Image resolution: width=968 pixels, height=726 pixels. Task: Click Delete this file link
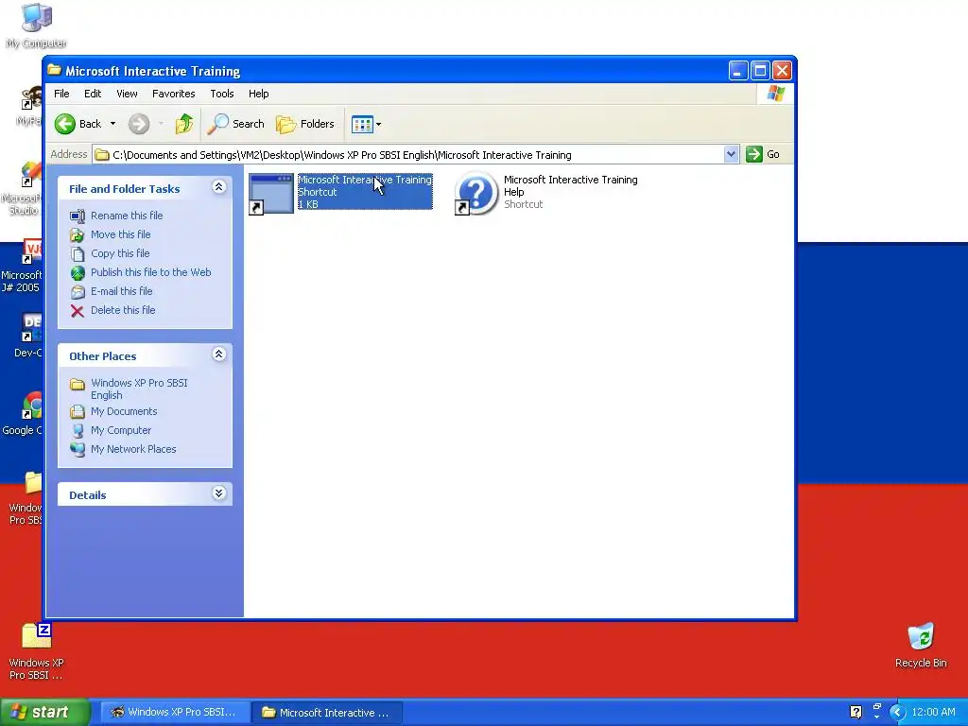tap(123, 310)
